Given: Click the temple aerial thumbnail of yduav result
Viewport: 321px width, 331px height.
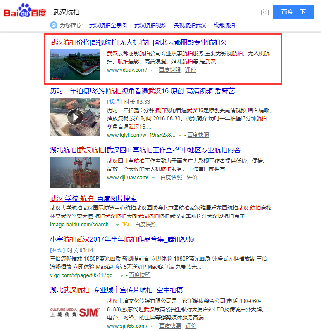Looking at the screenshot, I should 75,65.
